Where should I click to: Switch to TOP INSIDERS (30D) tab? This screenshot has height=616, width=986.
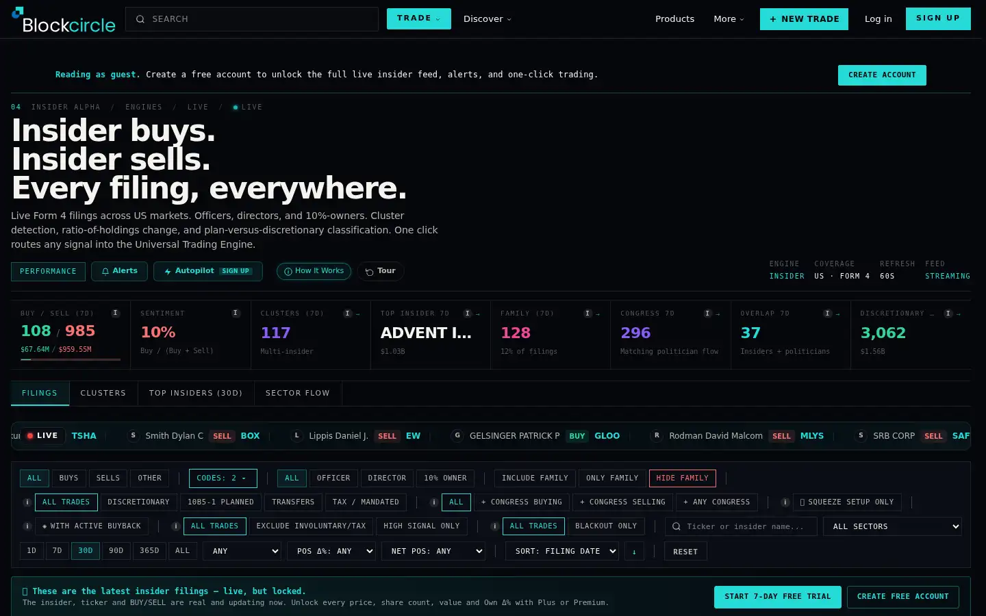pyautogui.click(x=196, y=393)
